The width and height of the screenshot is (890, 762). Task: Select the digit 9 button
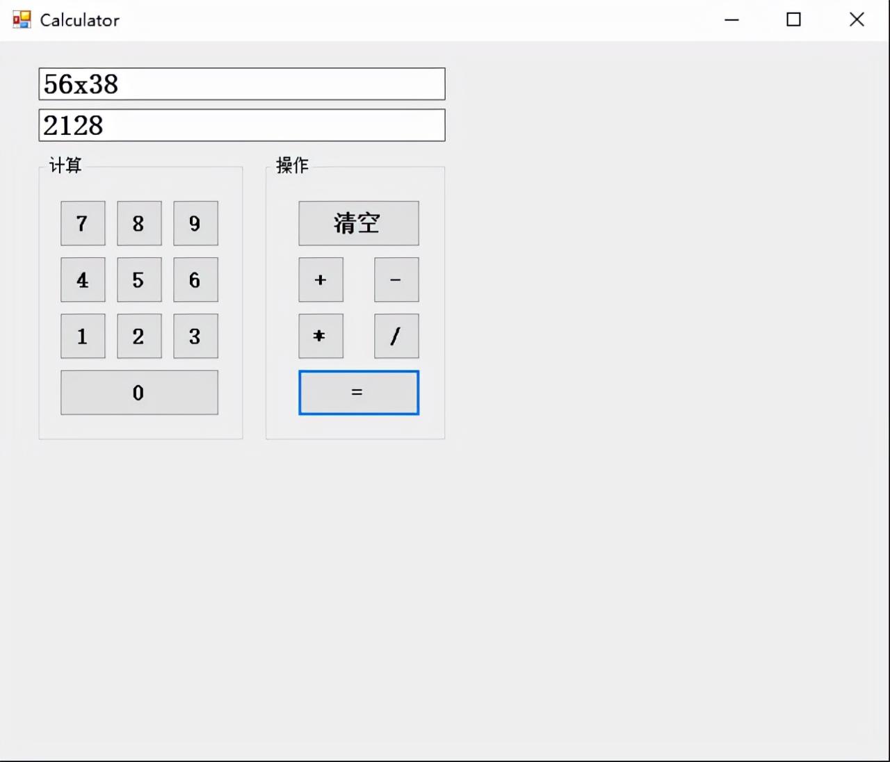pos(195,223)
